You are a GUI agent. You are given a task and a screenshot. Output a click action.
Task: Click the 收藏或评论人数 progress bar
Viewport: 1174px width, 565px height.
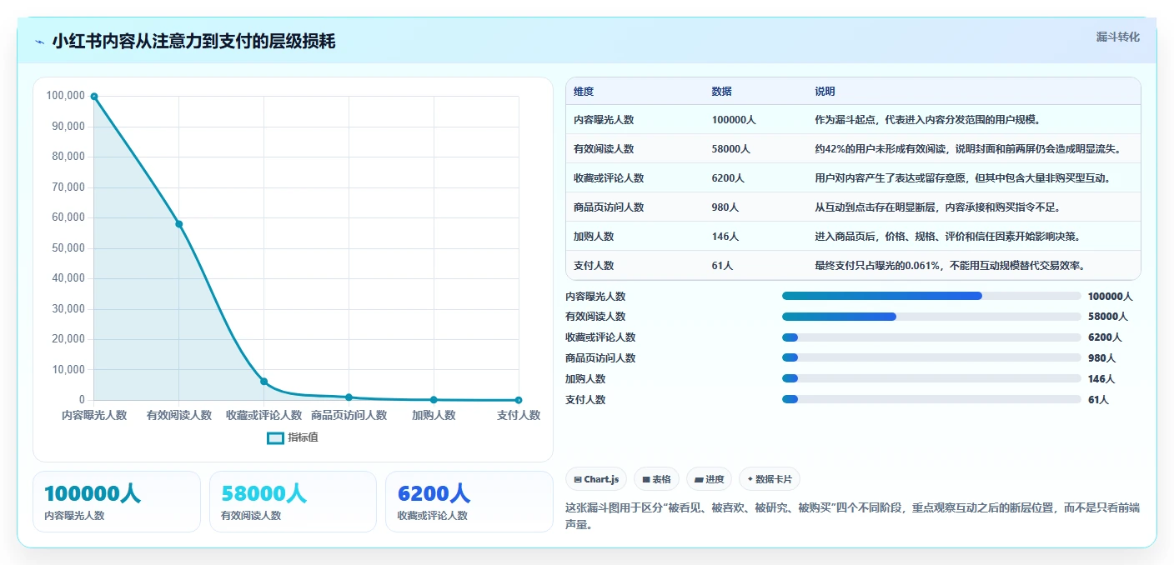(x=931, y=337)
